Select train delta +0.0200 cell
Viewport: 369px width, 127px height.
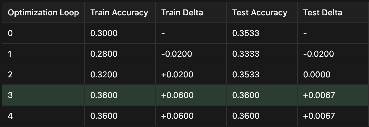point(177,74)
